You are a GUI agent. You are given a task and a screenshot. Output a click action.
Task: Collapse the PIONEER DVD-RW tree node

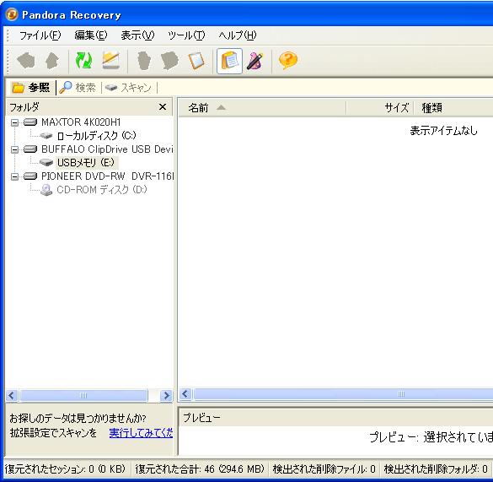(14, 176)
